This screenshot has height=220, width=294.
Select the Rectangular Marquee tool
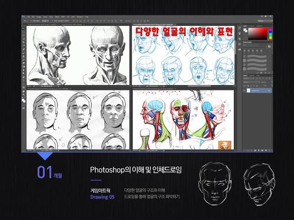[x=24, y=32]
